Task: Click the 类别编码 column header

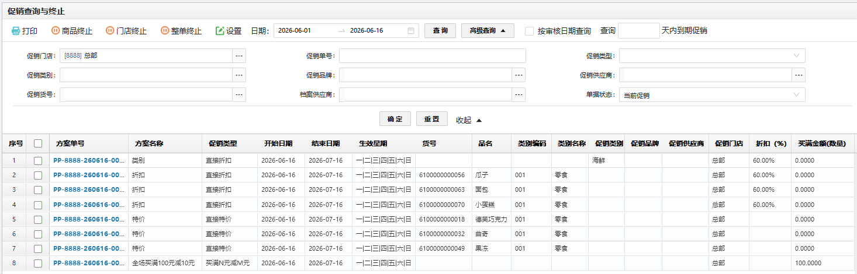Action: 531,143
